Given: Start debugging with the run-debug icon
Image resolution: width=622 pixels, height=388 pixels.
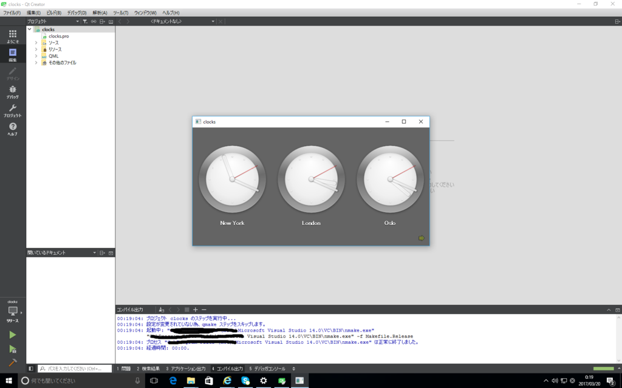Looking at the screenshot, I should pyautogui.click(x=13, y=349).
